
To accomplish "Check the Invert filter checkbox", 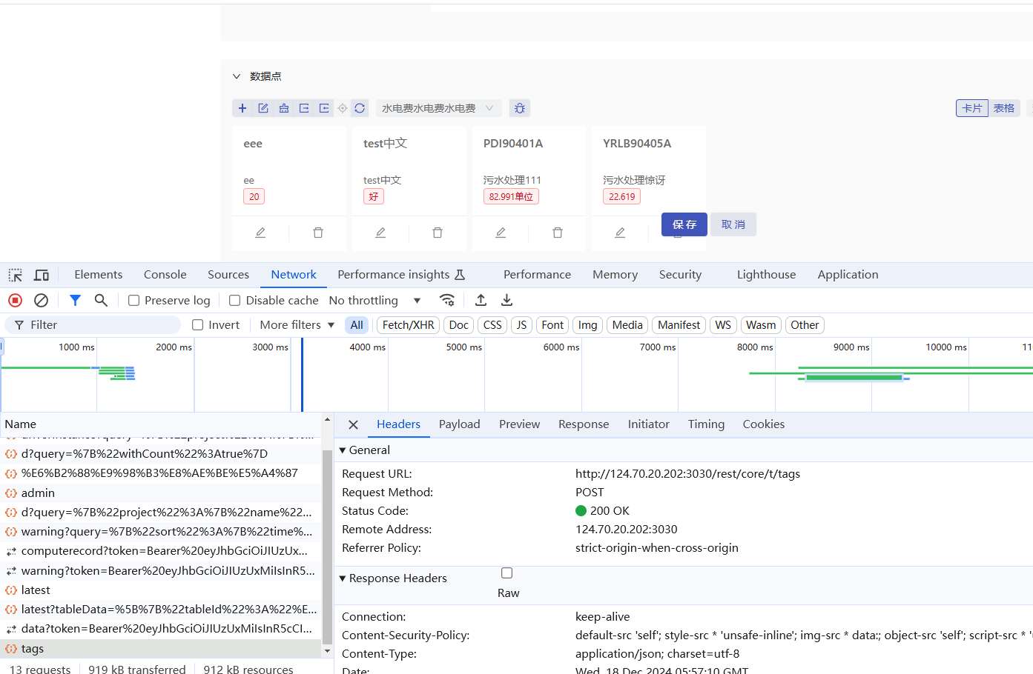I will click(x=197, y=324).
